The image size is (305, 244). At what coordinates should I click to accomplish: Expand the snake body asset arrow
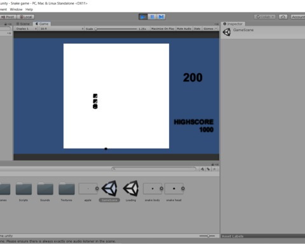tap(161, 189)
